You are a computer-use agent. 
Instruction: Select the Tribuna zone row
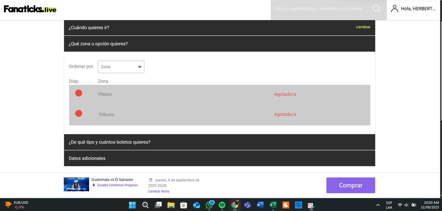click(220, 115)
